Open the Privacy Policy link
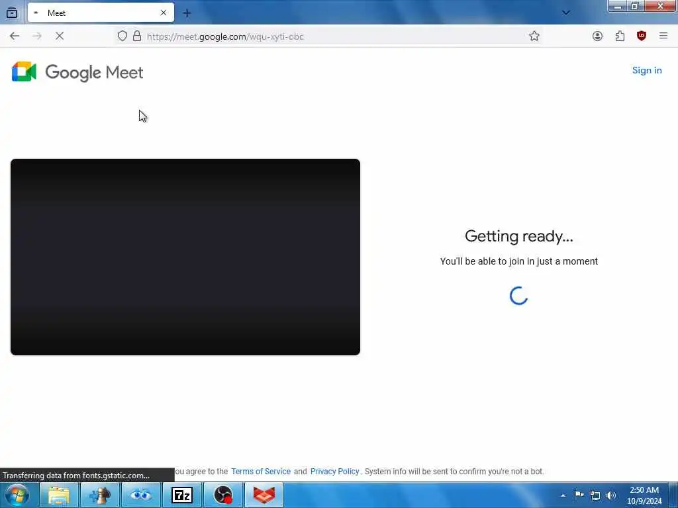 [334, 471]
